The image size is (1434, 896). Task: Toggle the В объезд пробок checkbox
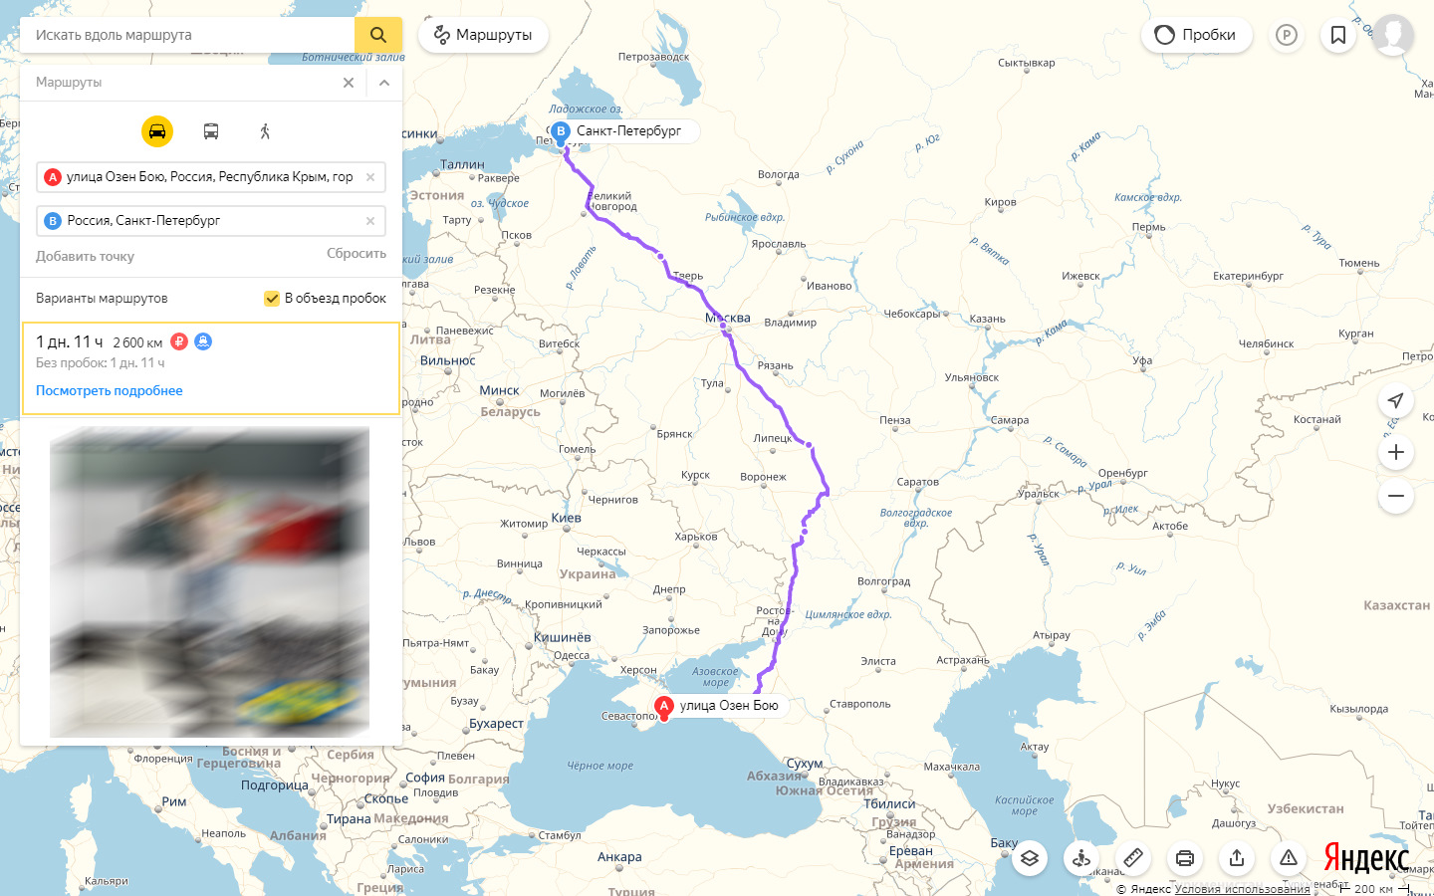(x=271, y=299)
